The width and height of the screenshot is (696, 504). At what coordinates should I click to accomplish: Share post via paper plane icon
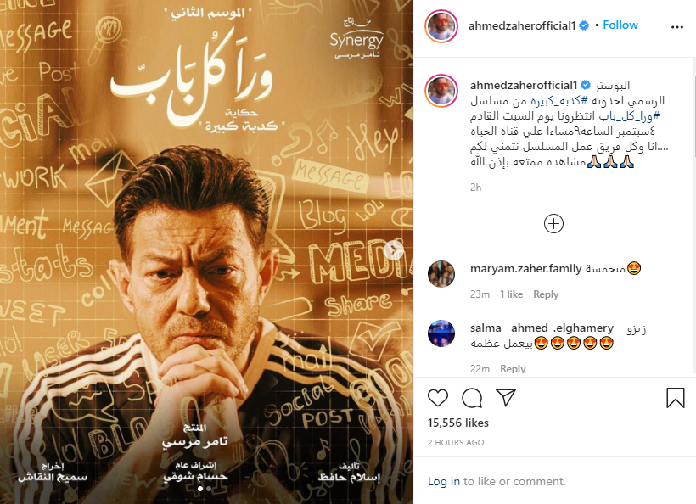coord(506,398)
